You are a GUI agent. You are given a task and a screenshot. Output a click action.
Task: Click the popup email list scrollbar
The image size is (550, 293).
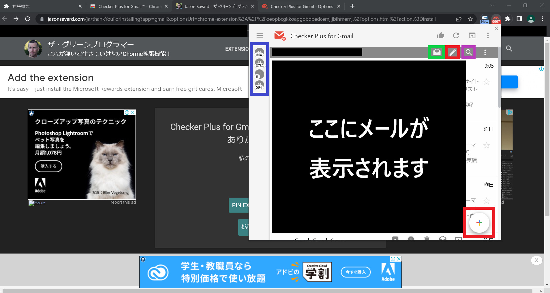pyautogui.click(x=500, y=78)
